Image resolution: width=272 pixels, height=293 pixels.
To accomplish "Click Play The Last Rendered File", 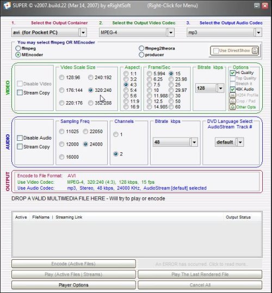I will (x=200, y=275).
